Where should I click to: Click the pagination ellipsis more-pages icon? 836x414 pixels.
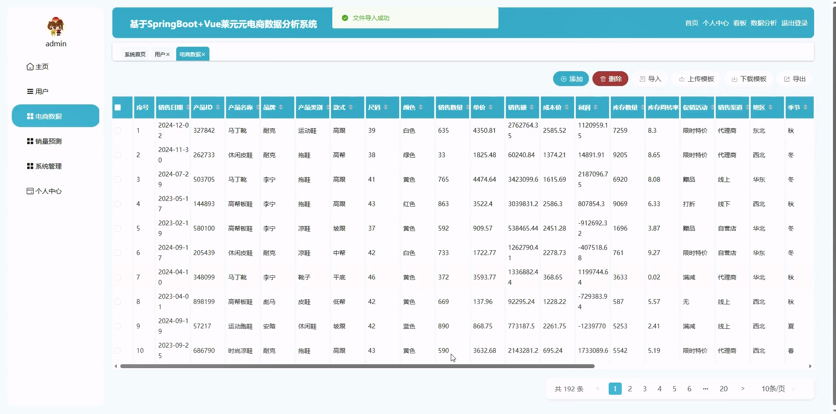pos(705,389)
